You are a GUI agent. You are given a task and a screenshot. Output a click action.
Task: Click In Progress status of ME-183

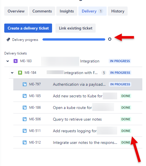(120, 61)
